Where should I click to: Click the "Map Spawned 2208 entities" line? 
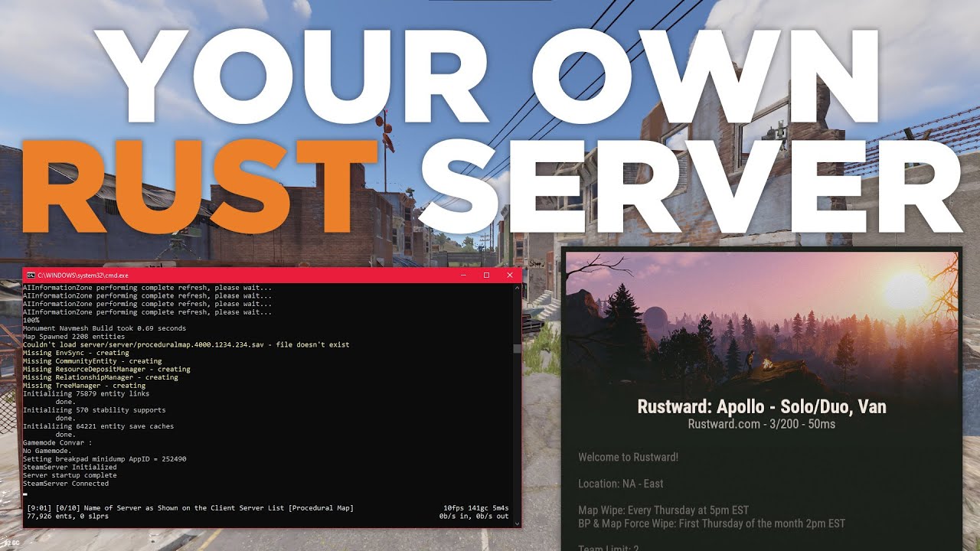73,337
